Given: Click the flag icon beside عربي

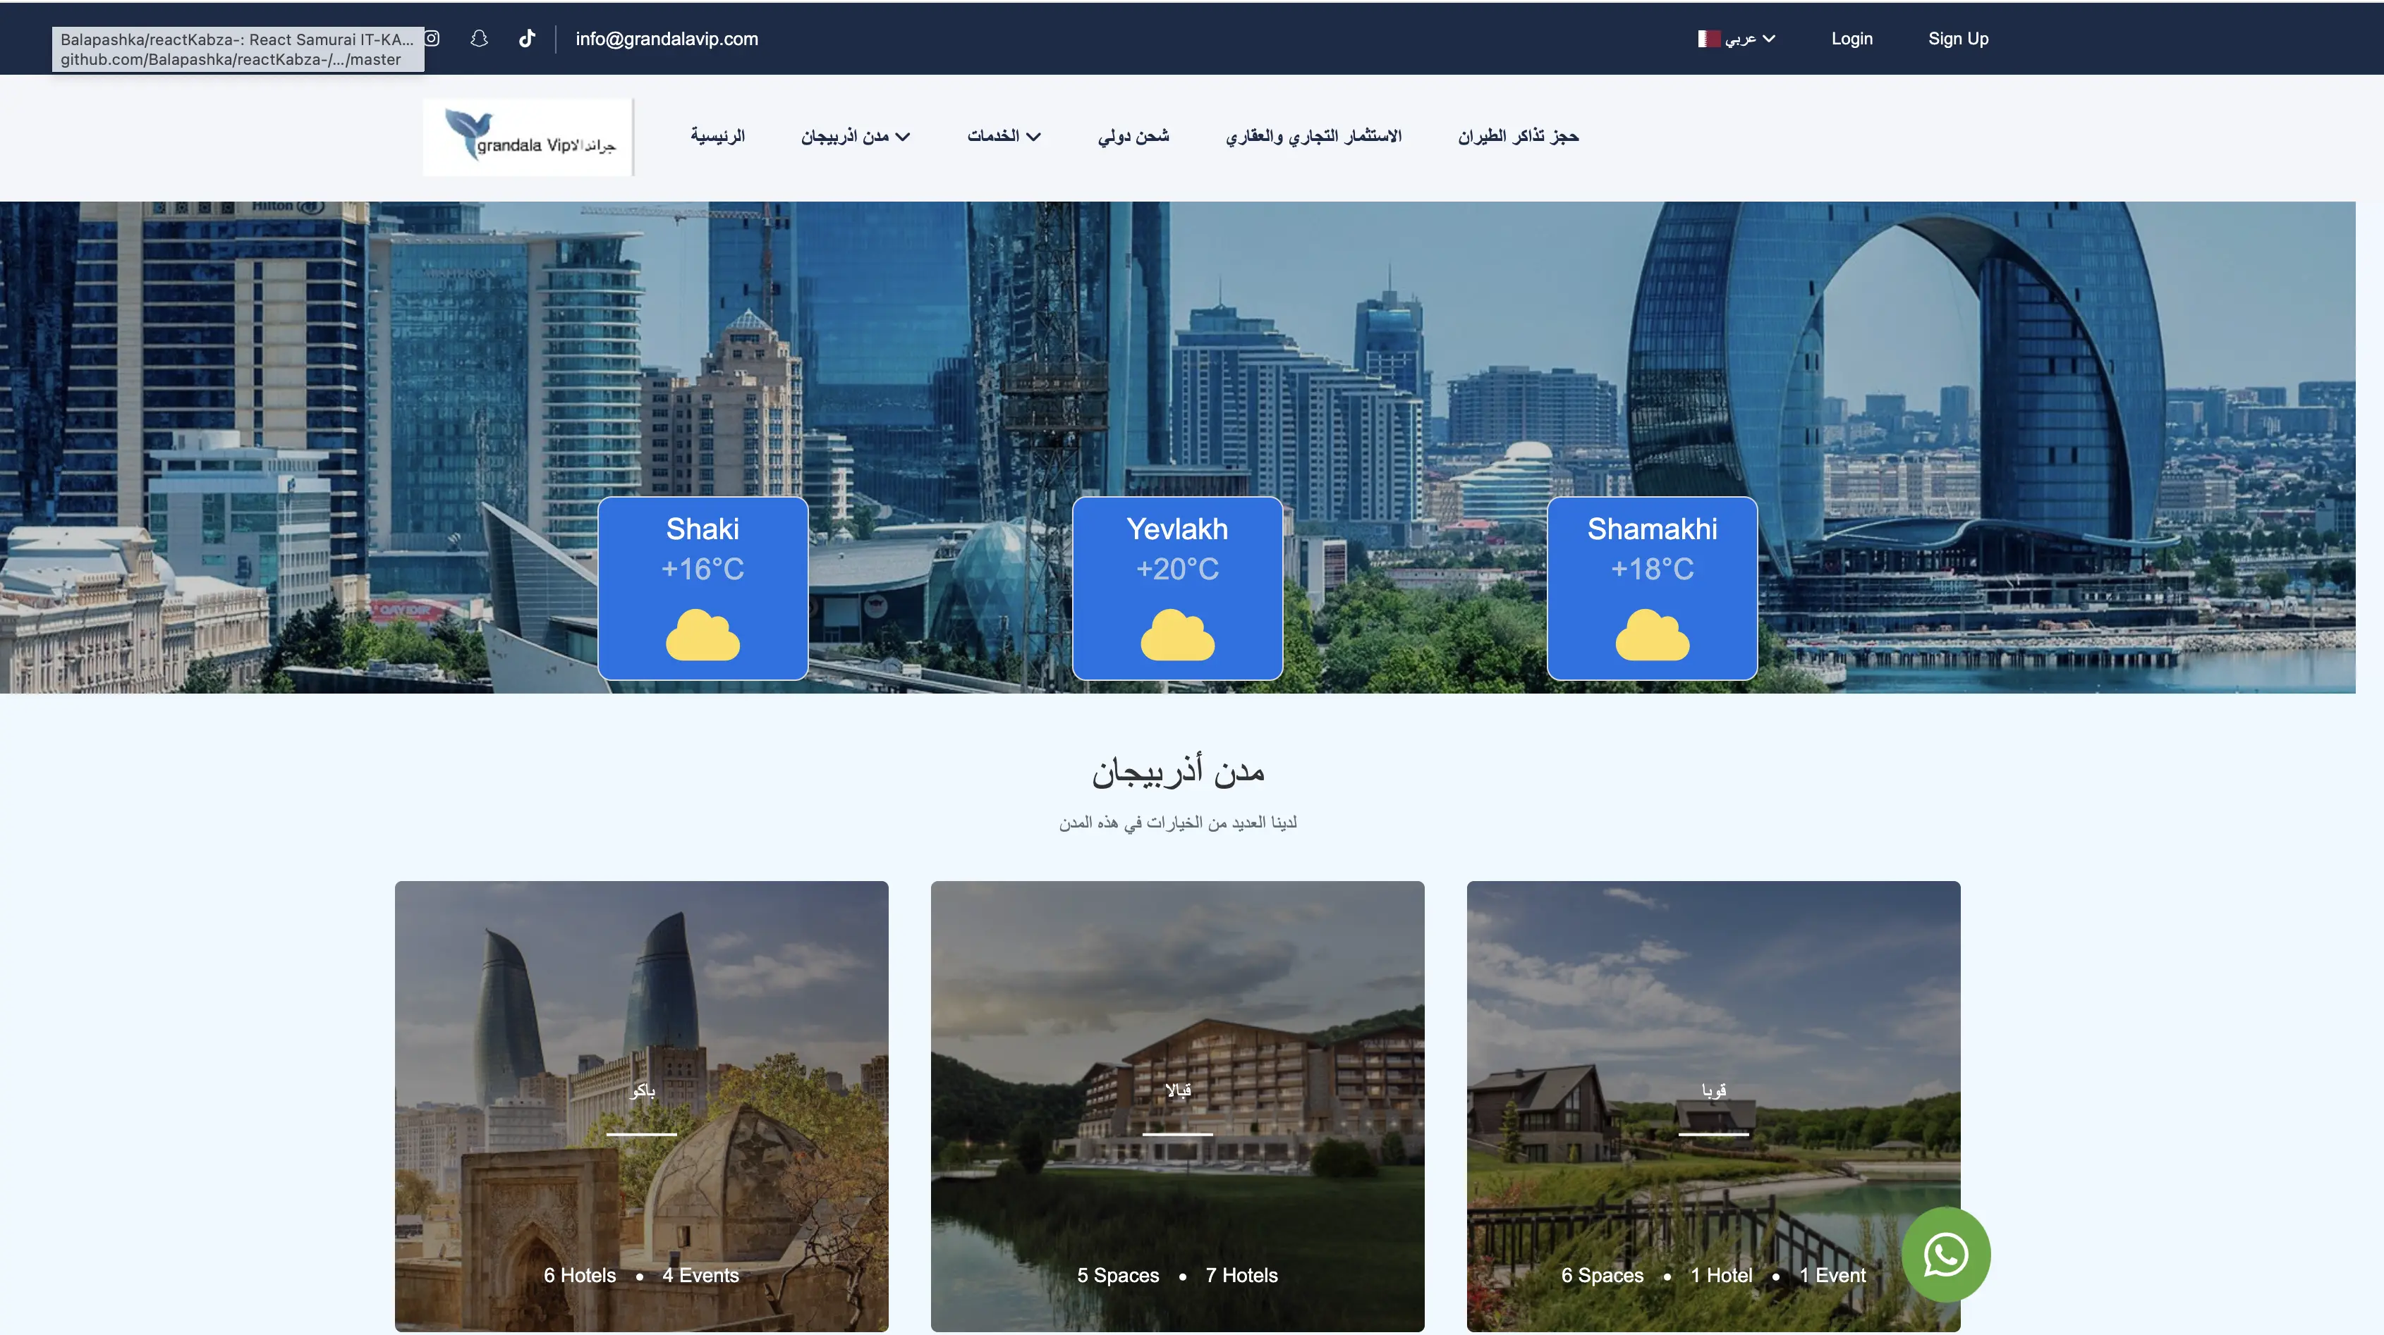Looking at the screenshot, I should pyautogui.click(x=1708, y=39).
